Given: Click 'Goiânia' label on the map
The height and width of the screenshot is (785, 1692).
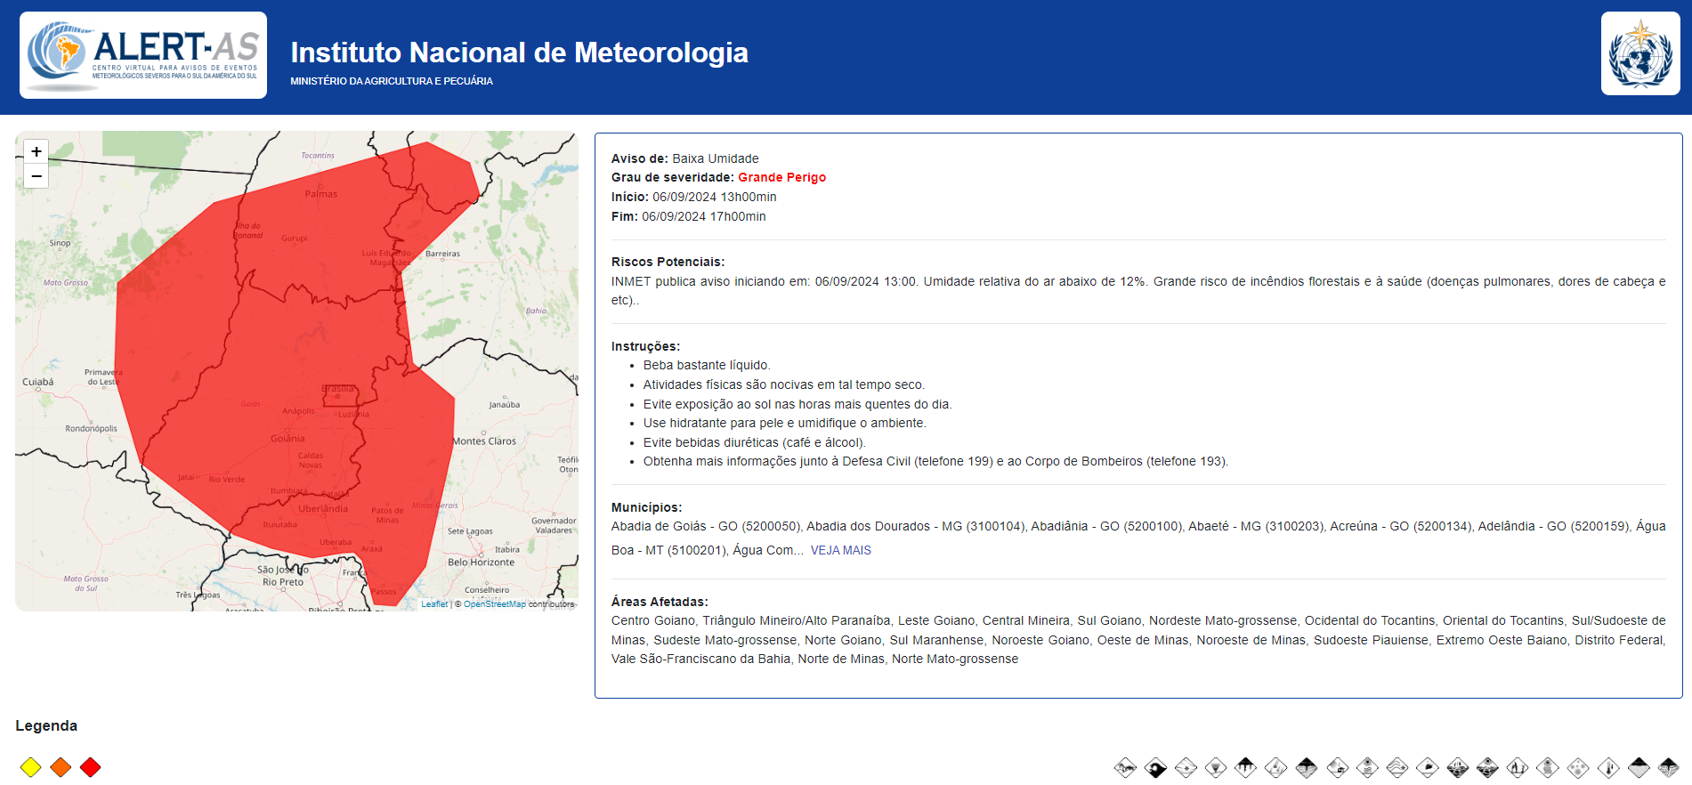Looking at the screenshot, I should (287, 438).
